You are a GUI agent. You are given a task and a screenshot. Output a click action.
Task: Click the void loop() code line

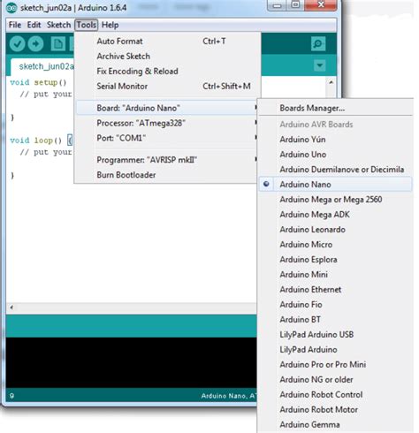tap(41, 141)
